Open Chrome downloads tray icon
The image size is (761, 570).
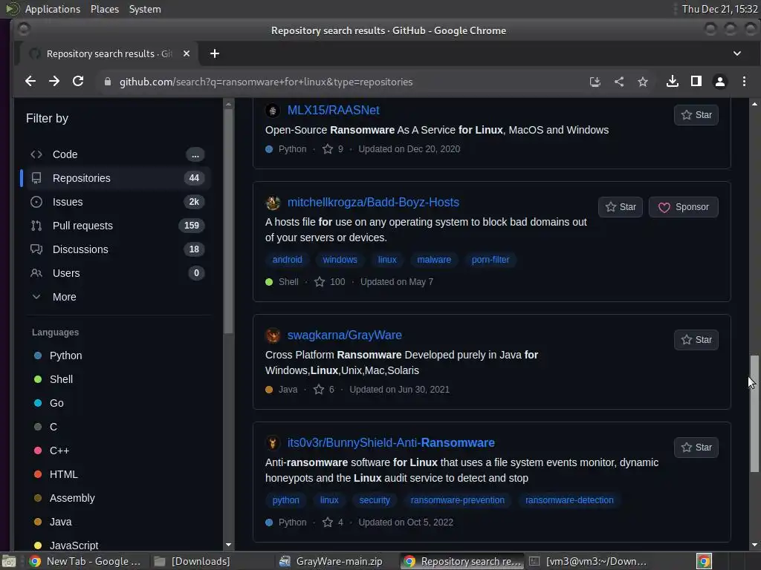click(x=672, y=82)
